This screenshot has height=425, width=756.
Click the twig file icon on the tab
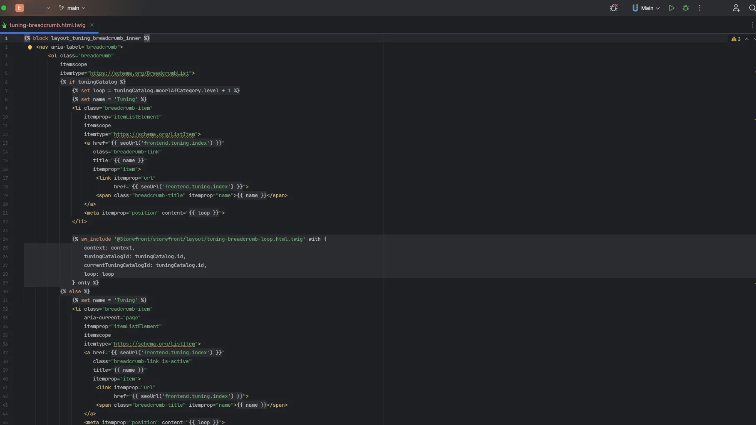coord(4,25)
